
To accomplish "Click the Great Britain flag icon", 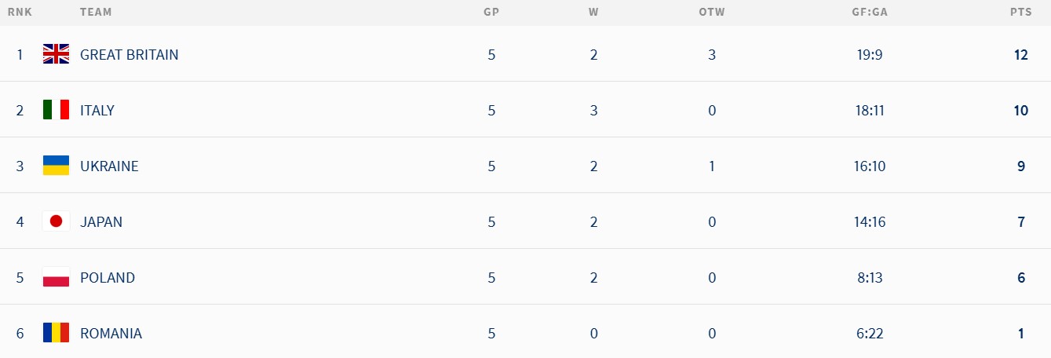I will click(56, 54).
